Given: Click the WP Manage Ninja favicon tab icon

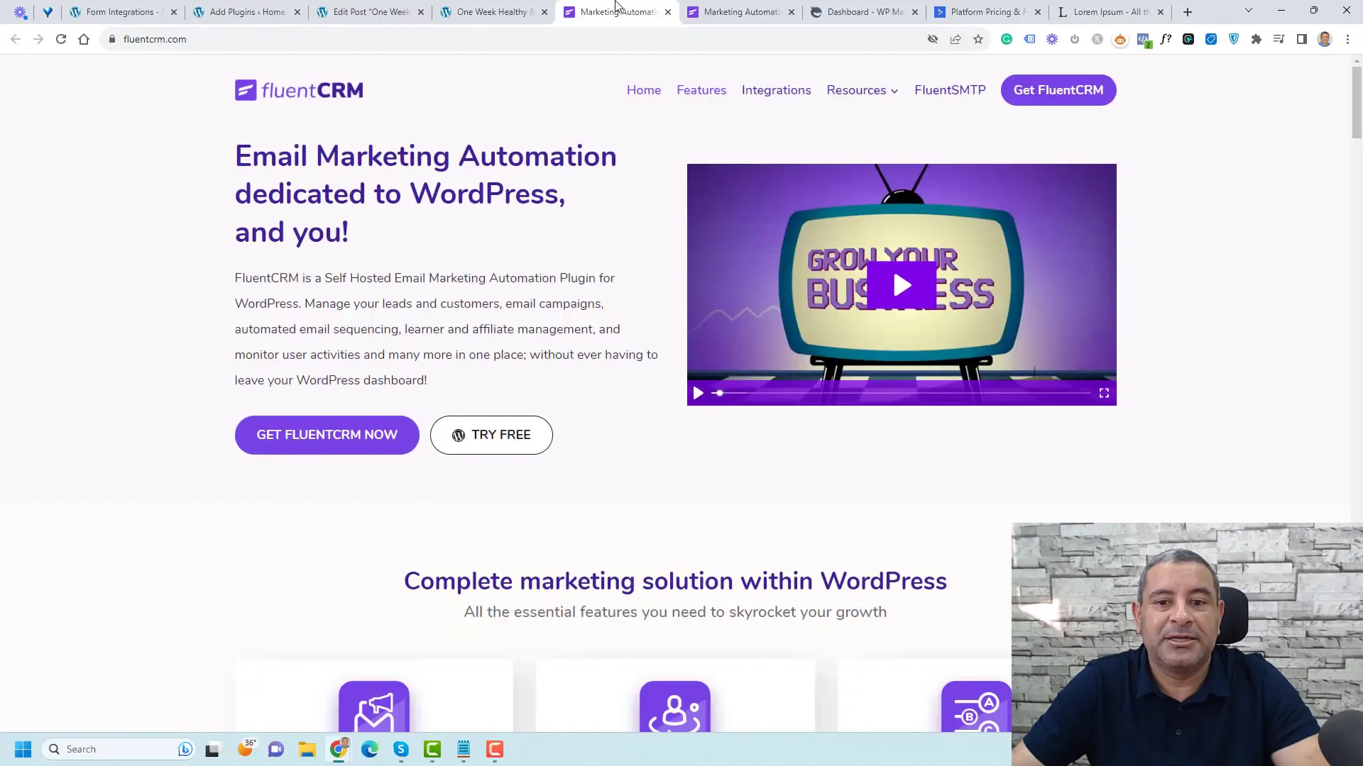Looking at the screenshot, I should (816, 11).
